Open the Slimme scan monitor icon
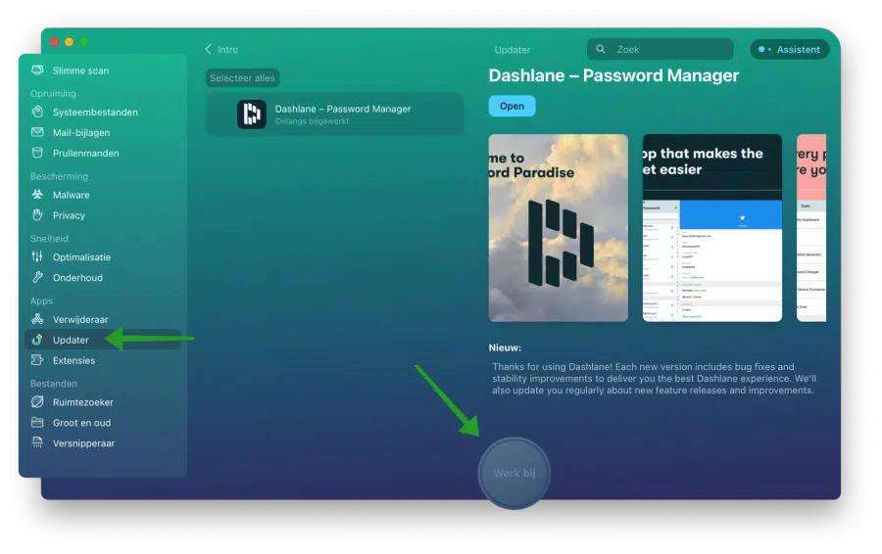This screenshot has width=882, height=554. (x=37, y=70)
